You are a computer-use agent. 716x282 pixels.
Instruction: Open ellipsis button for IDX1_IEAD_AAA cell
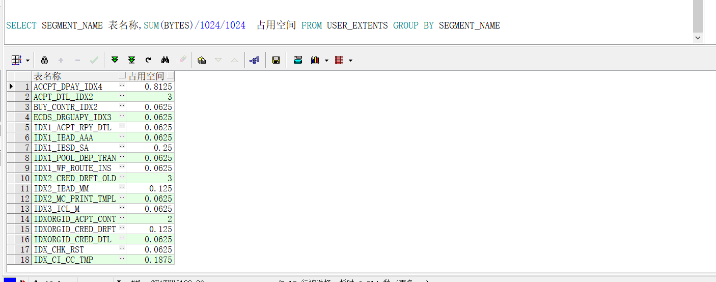point(122,137)
